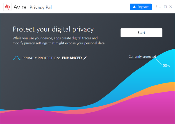This screenshot has height=124, width=175.
Task: Select the ENHANCED protection level label
Action: [72, 58]
